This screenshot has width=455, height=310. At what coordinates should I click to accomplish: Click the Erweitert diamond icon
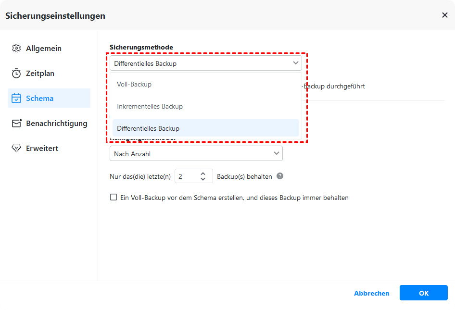[x=16, y=149]
